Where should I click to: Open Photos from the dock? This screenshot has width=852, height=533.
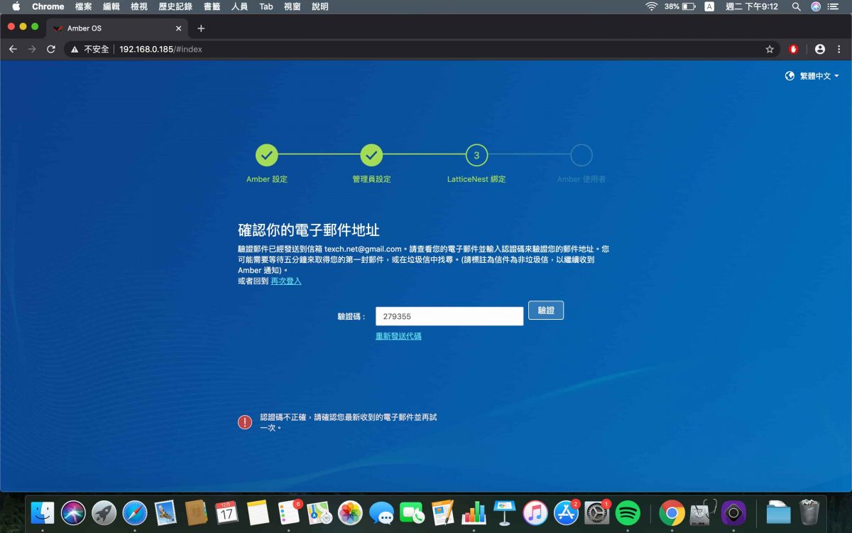coord(350,512)
